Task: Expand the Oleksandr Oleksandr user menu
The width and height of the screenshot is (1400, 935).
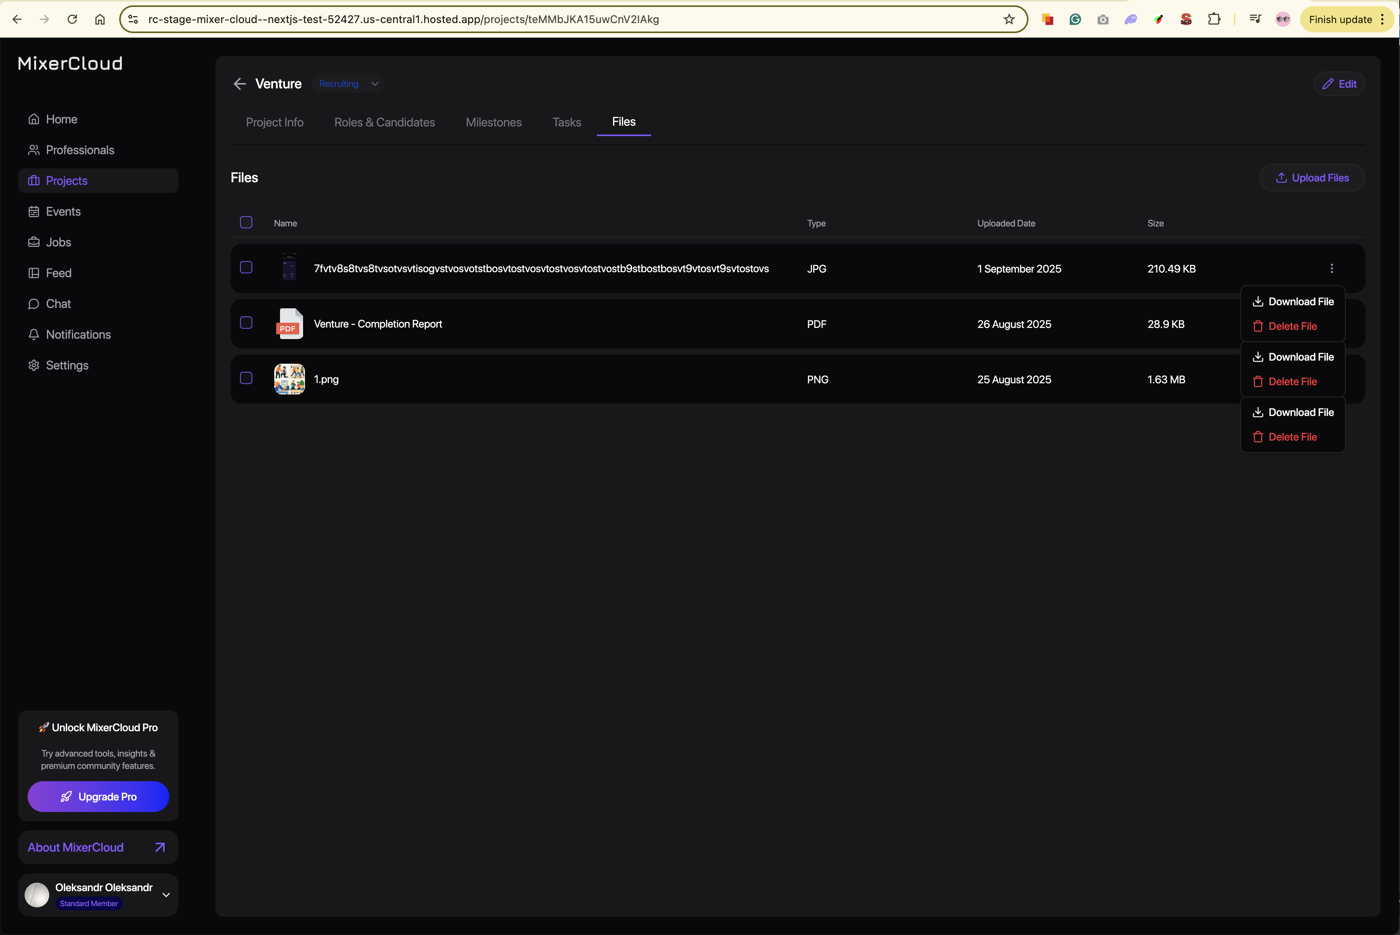Action: click(166, 895)
